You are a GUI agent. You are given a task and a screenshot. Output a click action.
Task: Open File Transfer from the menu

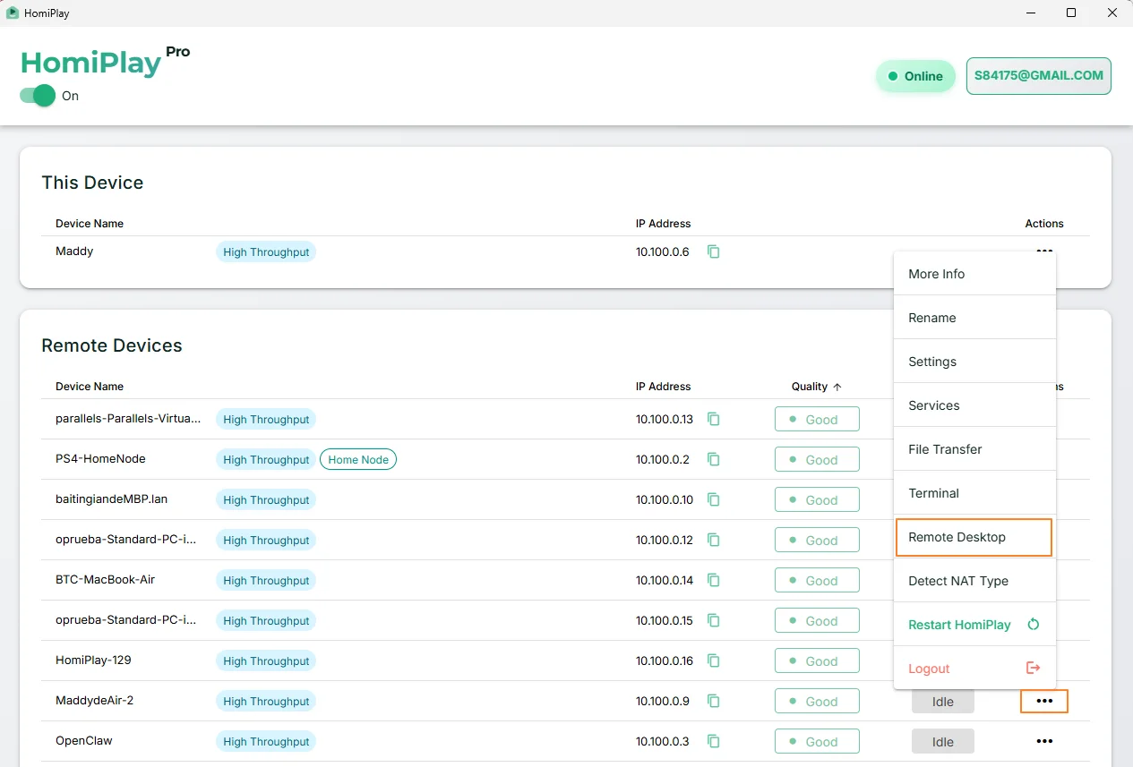point(975,449)
